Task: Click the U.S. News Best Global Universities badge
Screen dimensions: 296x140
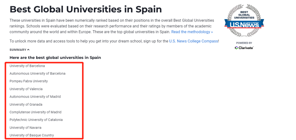Action: (244, 20)
